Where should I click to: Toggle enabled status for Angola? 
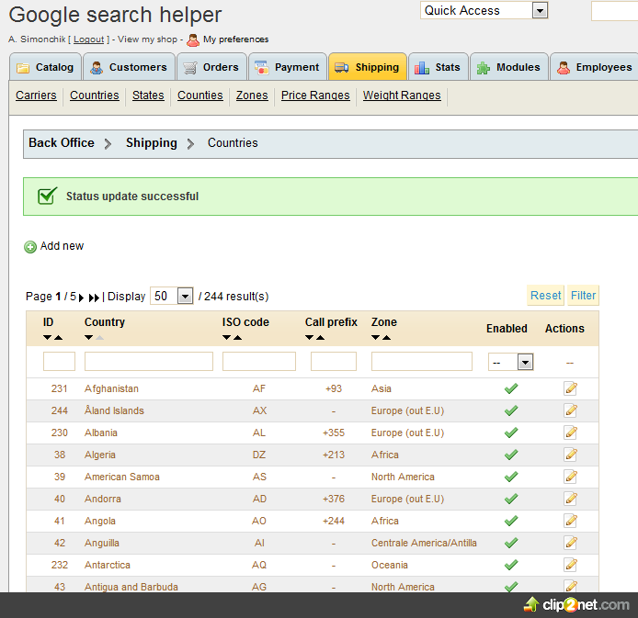[x=511, y=521]
